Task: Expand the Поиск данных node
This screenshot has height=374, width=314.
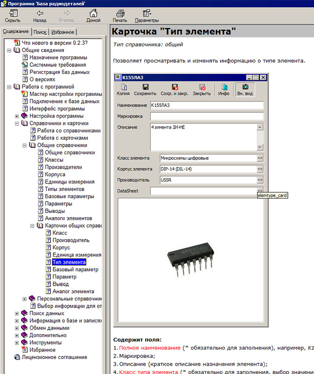Action: tap(17, 314)
